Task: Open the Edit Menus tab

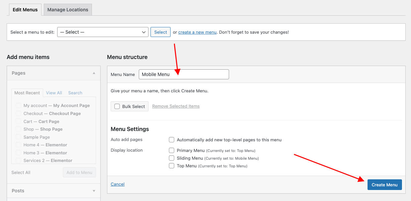Action: pos(25,10)
